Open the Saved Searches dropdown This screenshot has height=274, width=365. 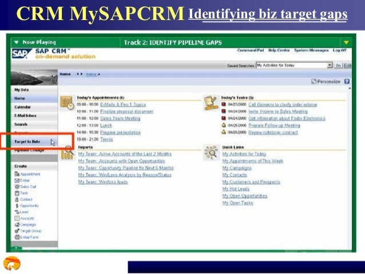coord(330,65)
